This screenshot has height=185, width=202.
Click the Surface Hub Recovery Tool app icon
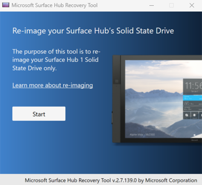6,5
